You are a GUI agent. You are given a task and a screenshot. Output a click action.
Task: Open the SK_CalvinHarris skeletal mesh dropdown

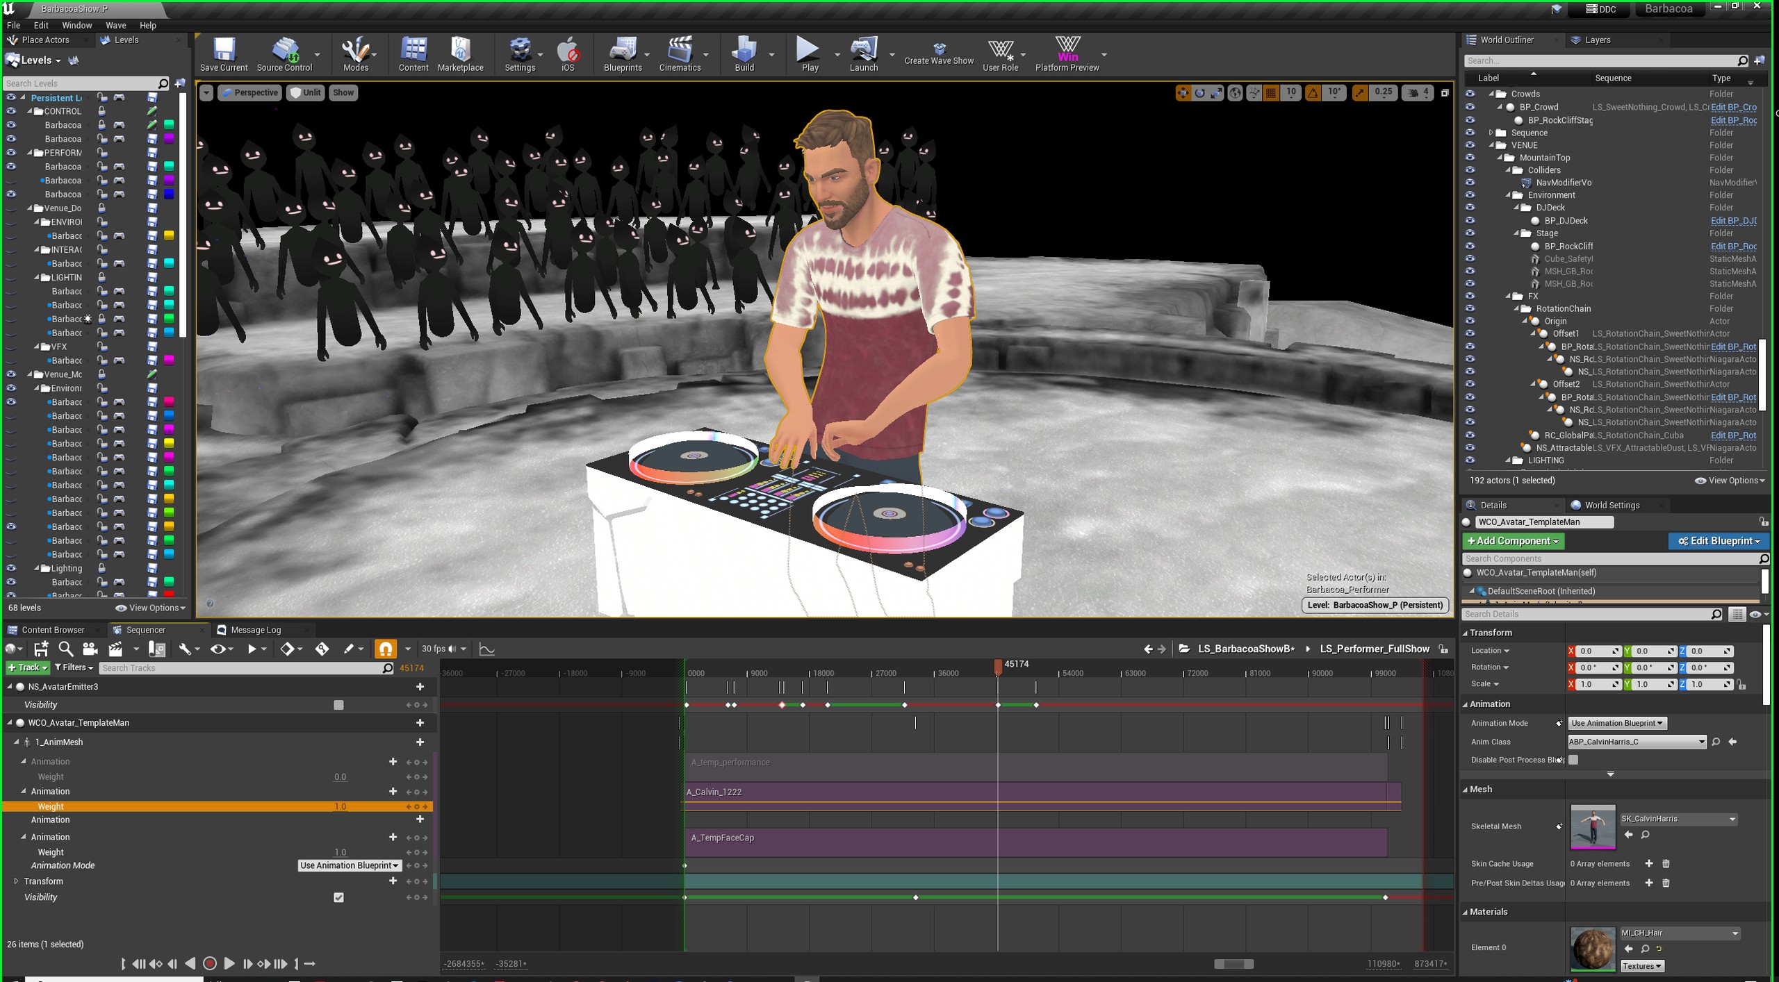click(1678, 819)
